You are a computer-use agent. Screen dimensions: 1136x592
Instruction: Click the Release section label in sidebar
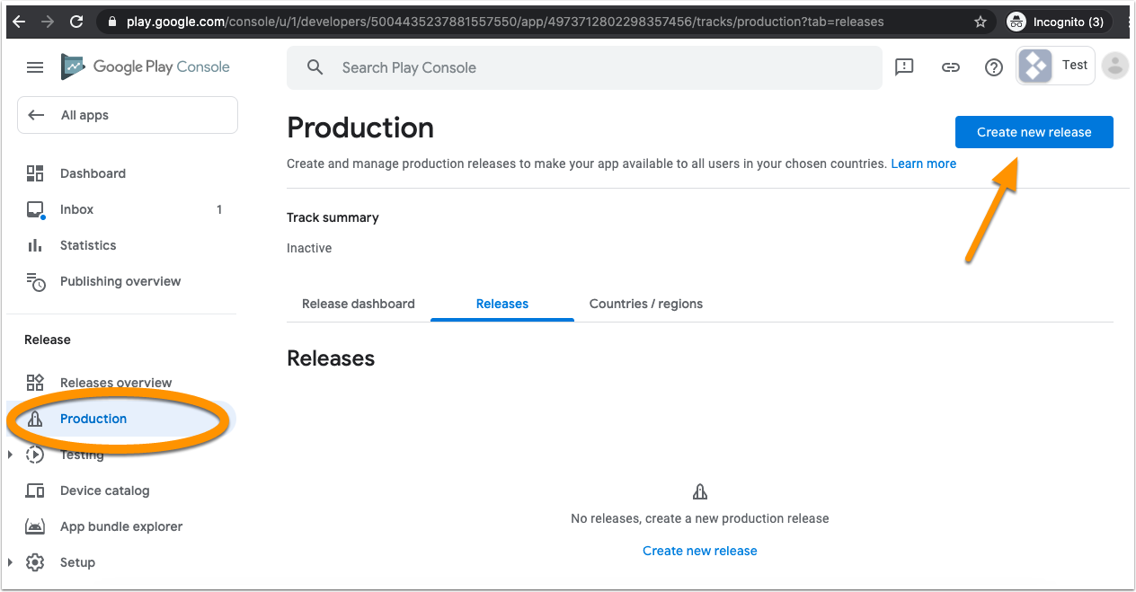point(48,340)
